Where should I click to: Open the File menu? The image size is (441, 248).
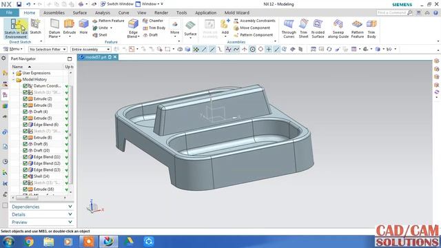click(x=9, y=12)
